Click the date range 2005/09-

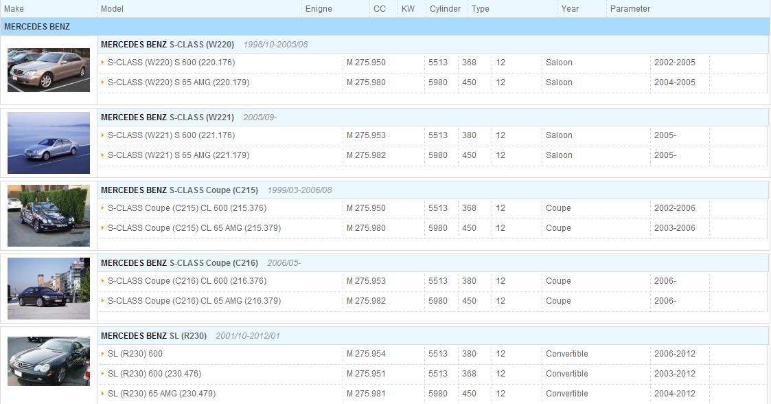tap(260, 117)
